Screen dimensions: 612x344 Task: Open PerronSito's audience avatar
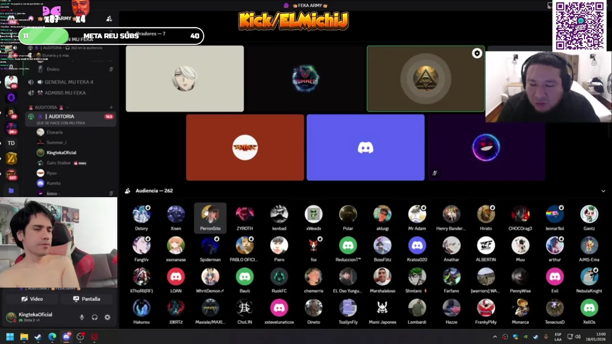pyautogui.click(x=210, y=215)
